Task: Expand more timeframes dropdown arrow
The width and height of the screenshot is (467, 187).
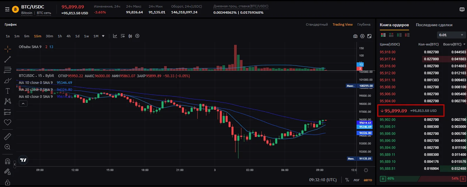Action: pyautogui.click(x=103, y=36)
